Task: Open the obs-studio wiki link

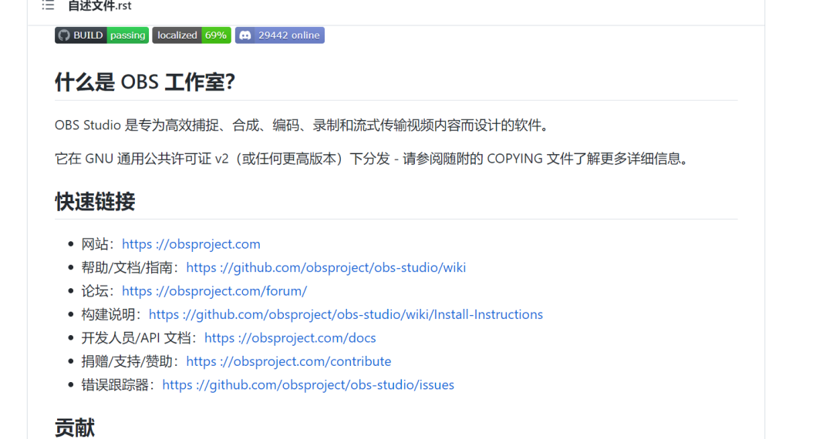Action: [326, 267]
